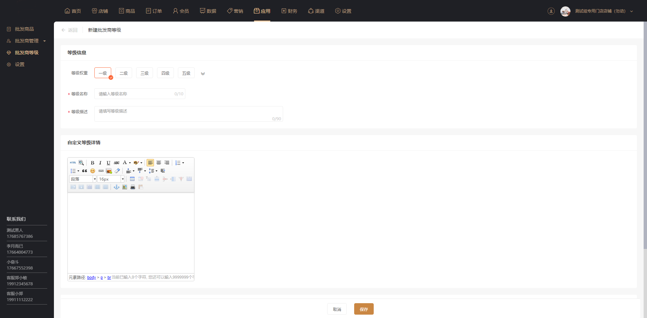Toggle HTML source mode in editor
The width and height of the screenshot is (647, 318).
pos(73,163)
